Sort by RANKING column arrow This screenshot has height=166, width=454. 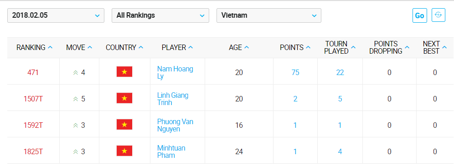pyautogui.click(x=50, y=48)
